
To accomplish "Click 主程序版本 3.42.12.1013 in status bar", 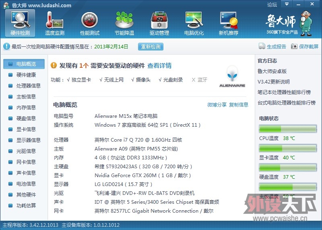I will [31, 225].
